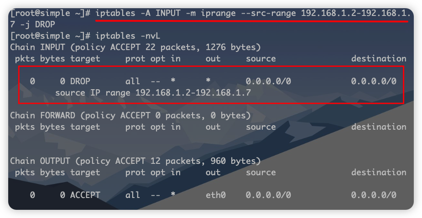The width and height of the screenshot is (422, 218).
Task: Click the "destination" column header under Chain FORWARD
Action: [x=379, y=127]
